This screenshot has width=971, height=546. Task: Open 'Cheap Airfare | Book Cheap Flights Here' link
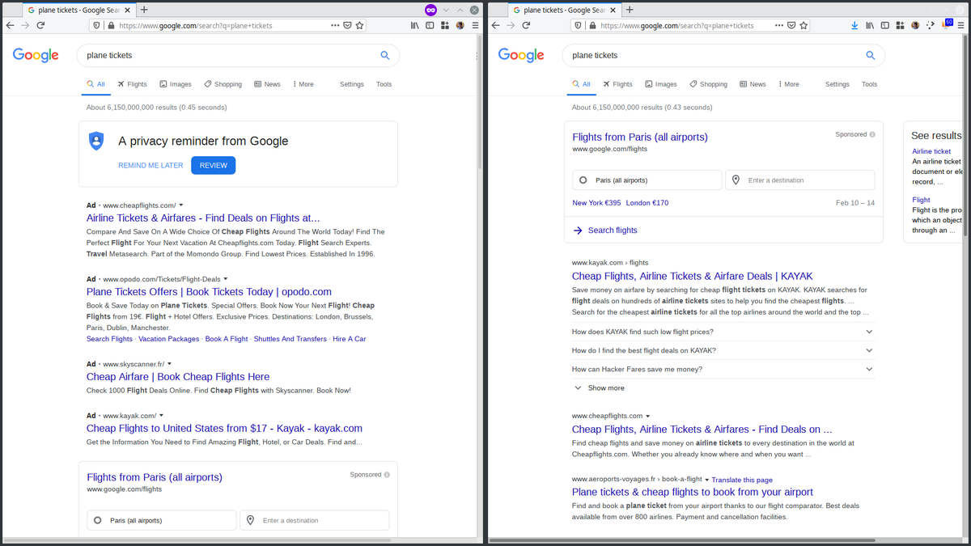(178, 377)
